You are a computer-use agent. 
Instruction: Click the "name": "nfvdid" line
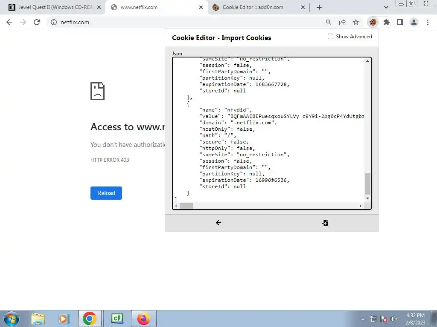[x=225, y=110]
